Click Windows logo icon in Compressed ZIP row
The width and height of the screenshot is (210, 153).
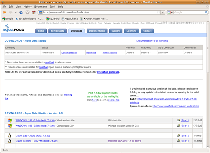click(x=10, y=126)
